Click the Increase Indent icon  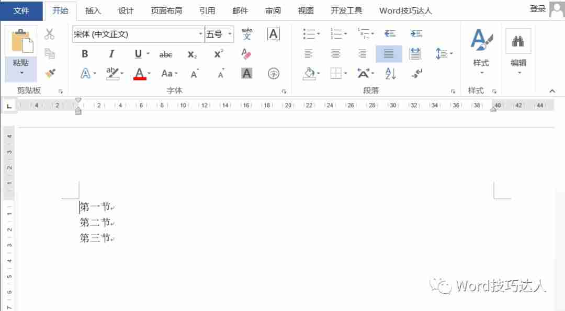point(416,34)
